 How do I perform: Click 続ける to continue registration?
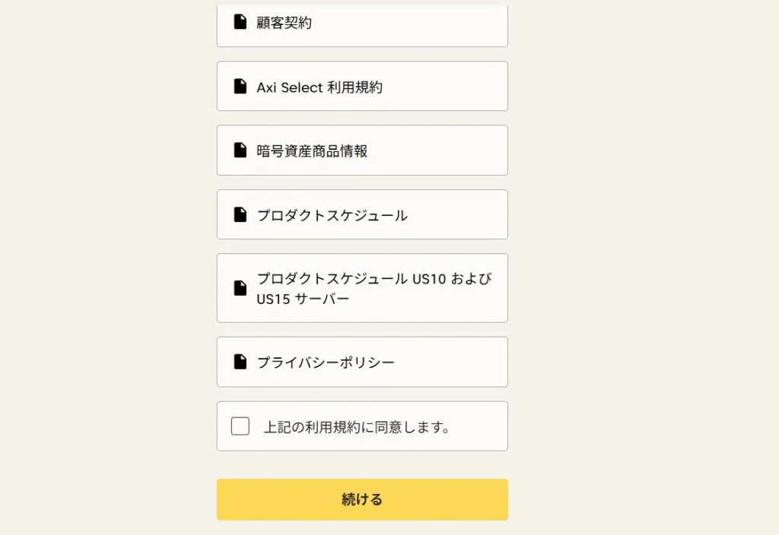tap(362, 499)
